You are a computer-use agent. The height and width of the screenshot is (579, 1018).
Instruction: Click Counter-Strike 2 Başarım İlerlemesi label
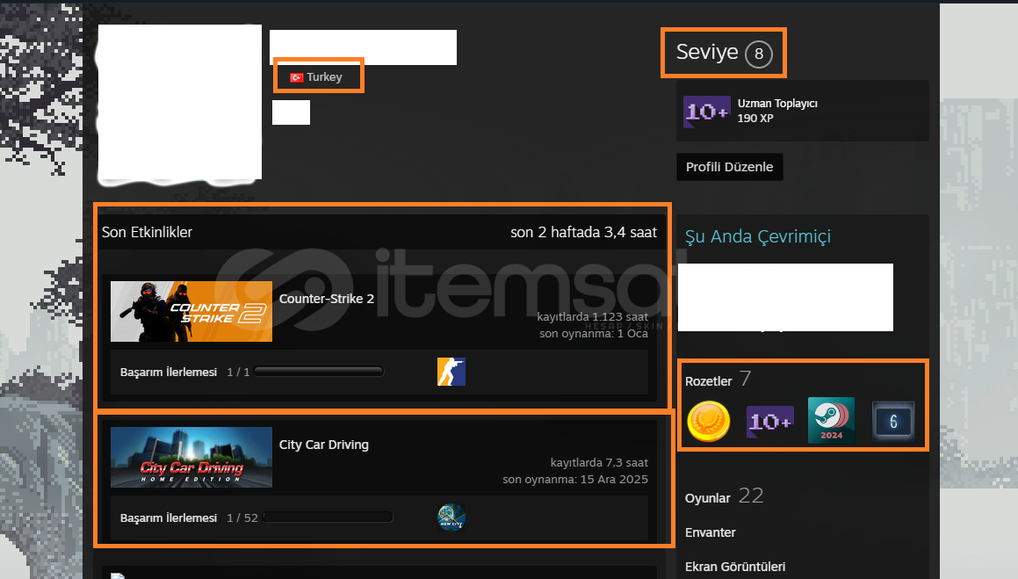click(x=168, y=372)
